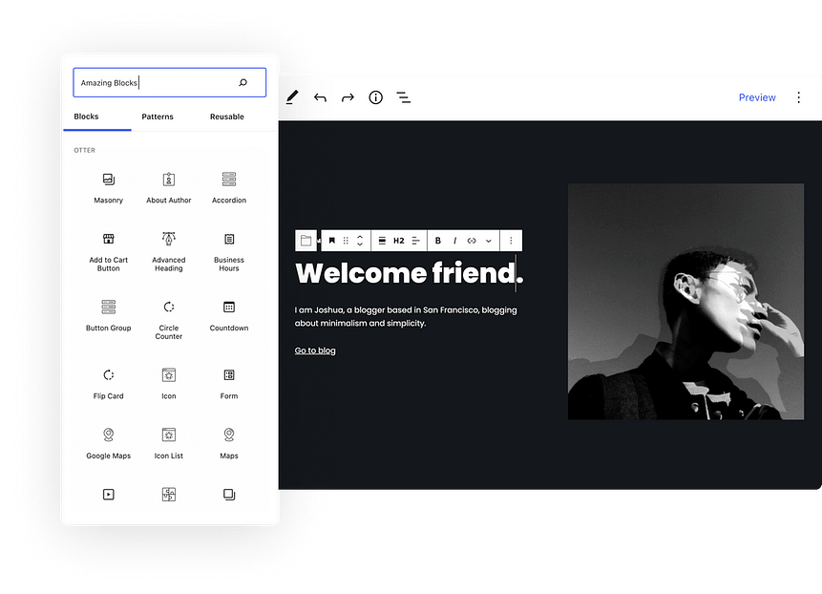Toggle bold formatting on the heading
This screenshot has width=822, height=594.
(x=437, y=240)
